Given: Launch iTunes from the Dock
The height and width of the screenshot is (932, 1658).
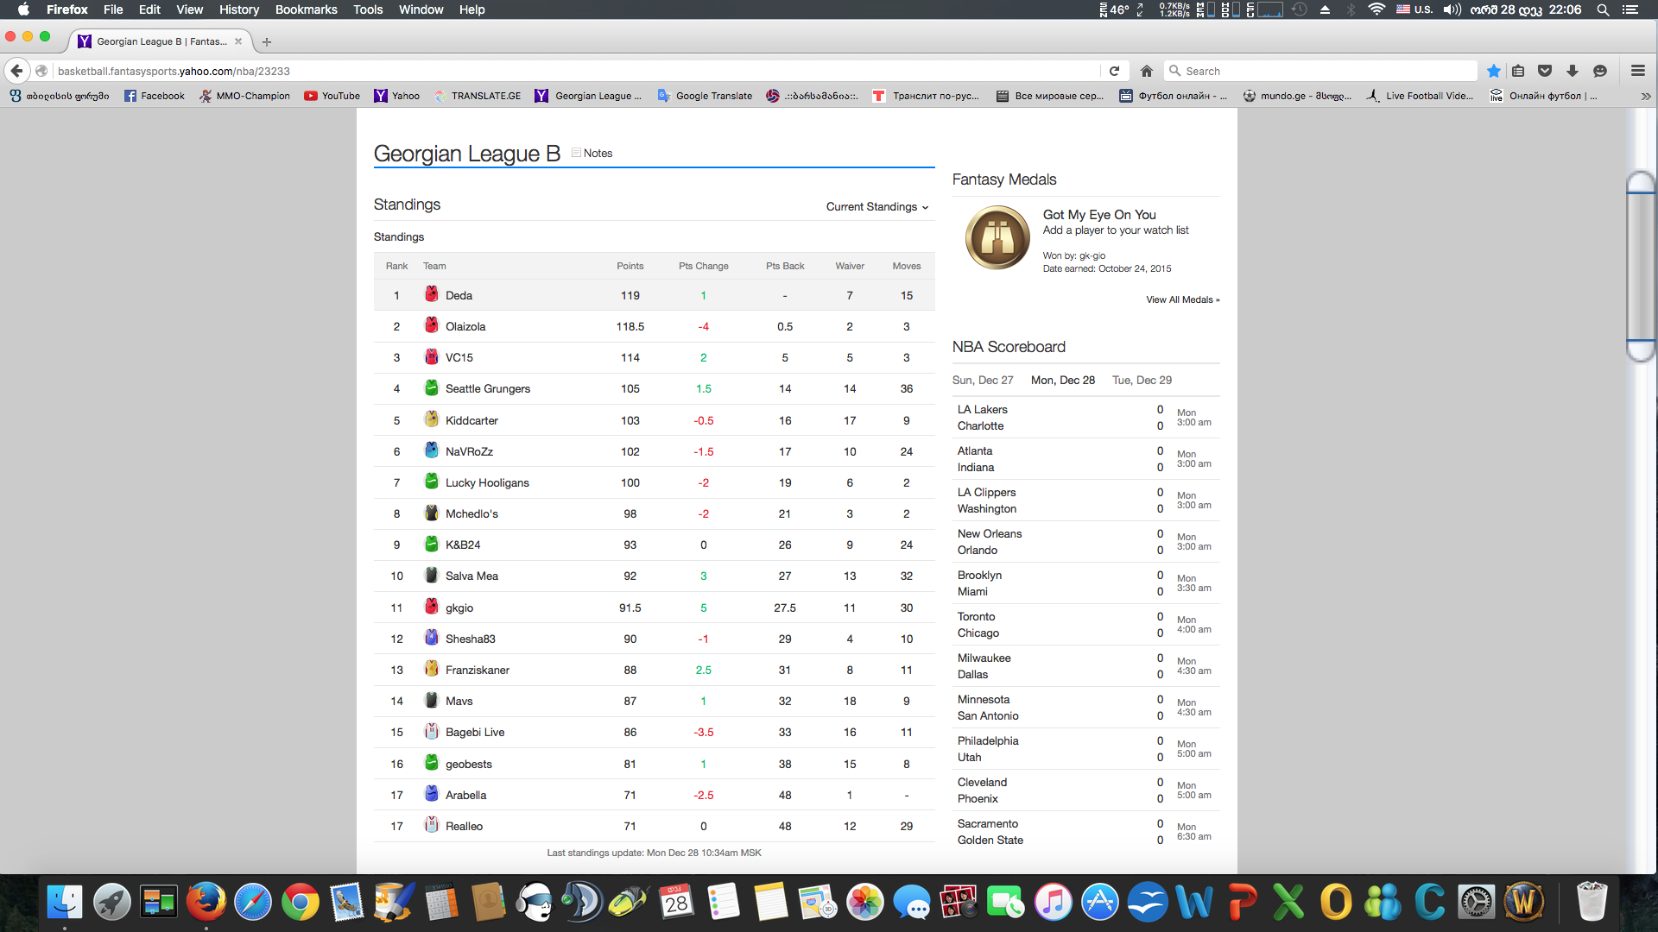Looking at the screenshot, I should pos(1053,901).
